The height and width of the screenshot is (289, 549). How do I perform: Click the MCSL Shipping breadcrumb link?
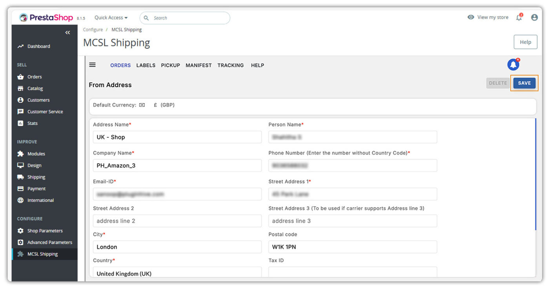127,29
